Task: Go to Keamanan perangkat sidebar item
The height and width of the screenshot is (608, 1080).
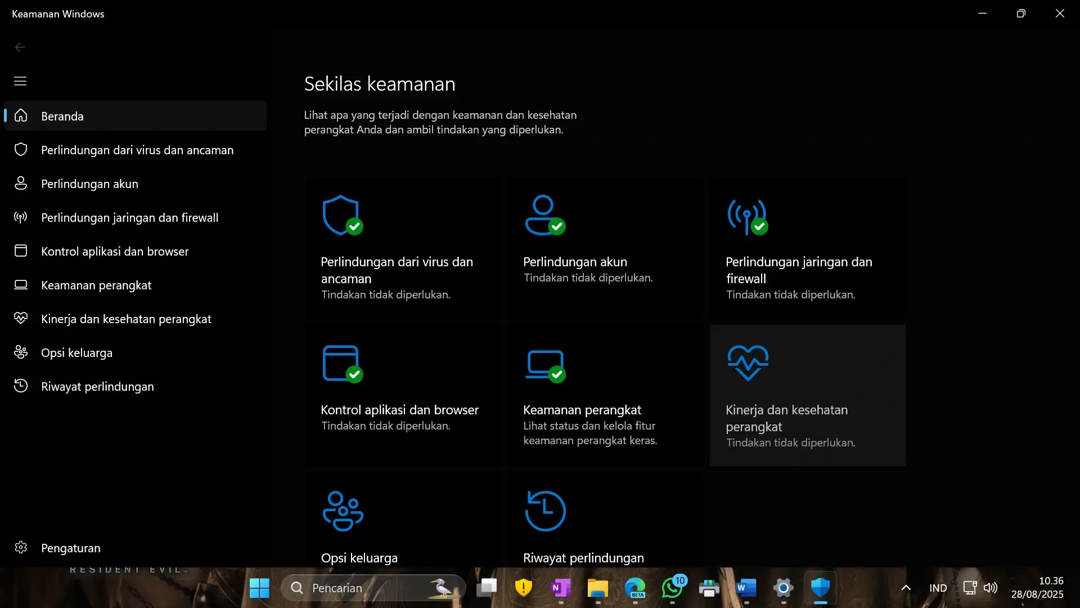Action: (x=136, y=284)
